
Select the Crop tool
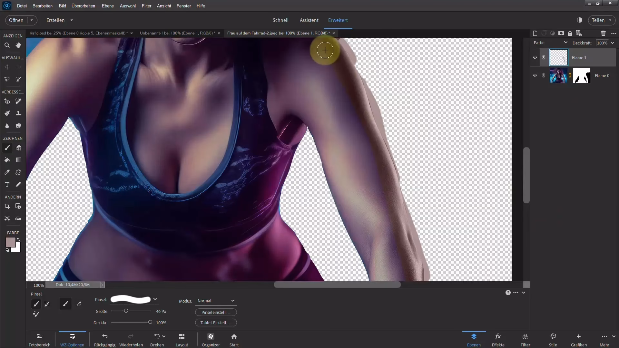coord(7,207)
